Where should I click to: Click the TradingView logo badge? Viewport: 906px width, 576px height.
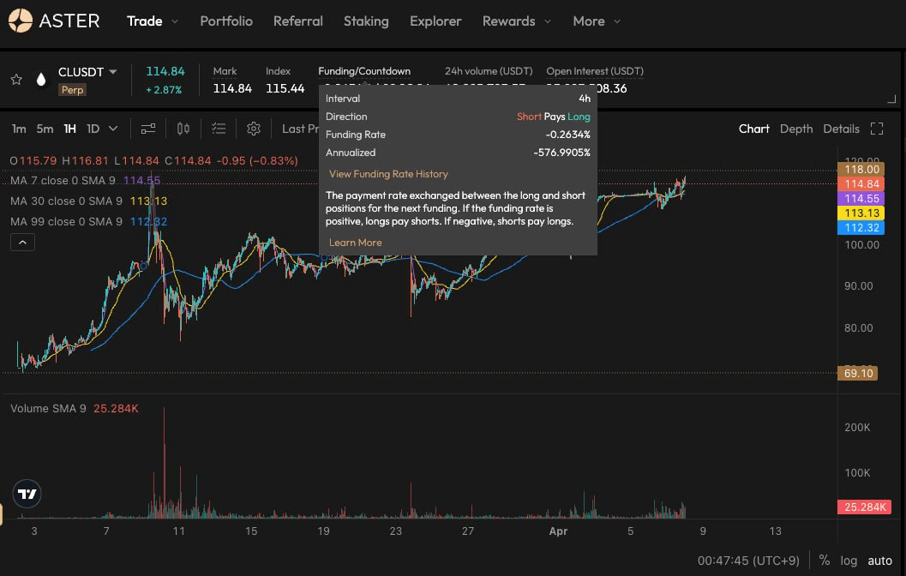[27, 494]
